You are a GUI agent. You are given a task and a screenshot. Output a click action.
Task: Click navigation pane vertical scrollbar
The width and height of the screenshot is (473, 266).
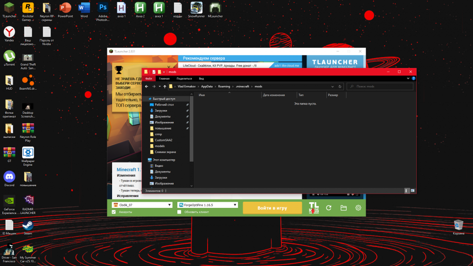(x=191, y=129)
